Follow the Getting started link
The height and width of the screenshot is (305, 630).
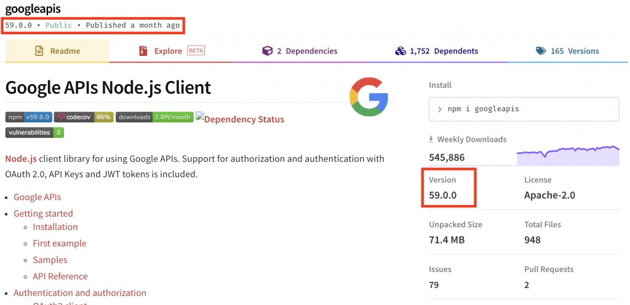coord(43,214)
